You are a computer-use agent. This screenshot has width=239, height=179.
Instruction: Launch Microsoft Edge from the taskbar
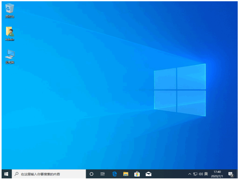pyautogui.click(x=114, y=174)
